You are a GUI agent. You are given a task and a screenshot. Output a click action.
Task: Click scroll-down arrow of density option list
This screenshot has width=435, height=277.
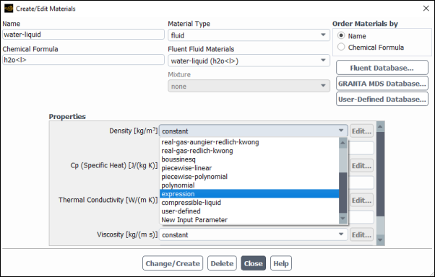343,219
